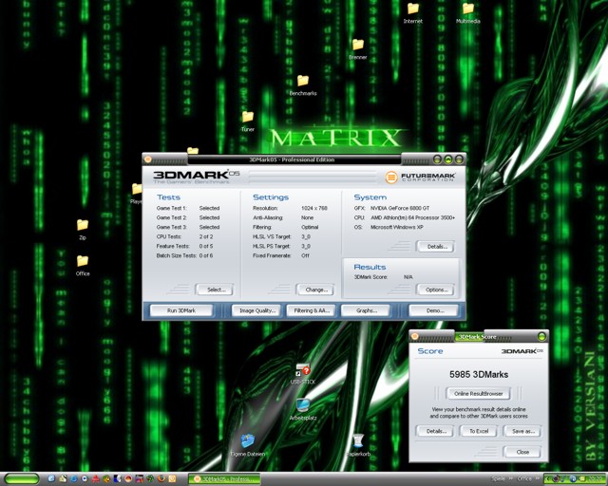Viewport: 608px width, 486px height.
Task: Click Filtering value Optimal
Action: [x=310, y=227]
